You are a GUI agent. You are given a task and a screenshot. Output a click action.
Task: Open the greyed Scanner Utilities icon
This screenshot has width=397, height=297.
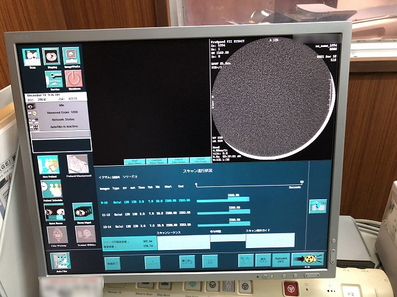point(86,235)
